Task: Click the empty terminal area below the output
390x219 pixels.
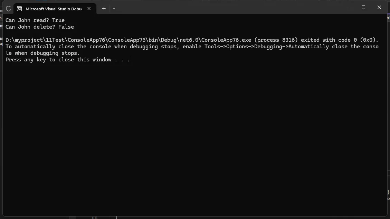Action: click(x=193, y=138)
